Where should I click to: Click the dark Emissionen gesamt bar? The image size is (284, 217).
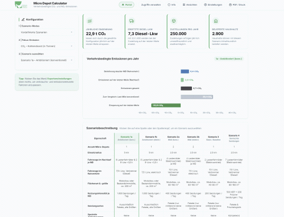[x=186, y=88]
